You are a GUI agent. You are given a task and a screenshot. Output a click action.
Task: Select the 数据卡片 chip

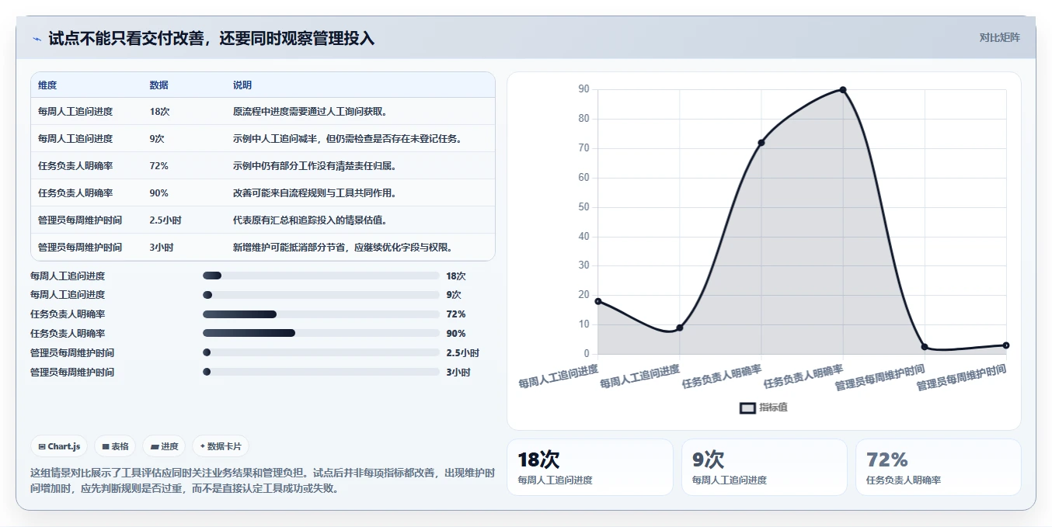221,446
